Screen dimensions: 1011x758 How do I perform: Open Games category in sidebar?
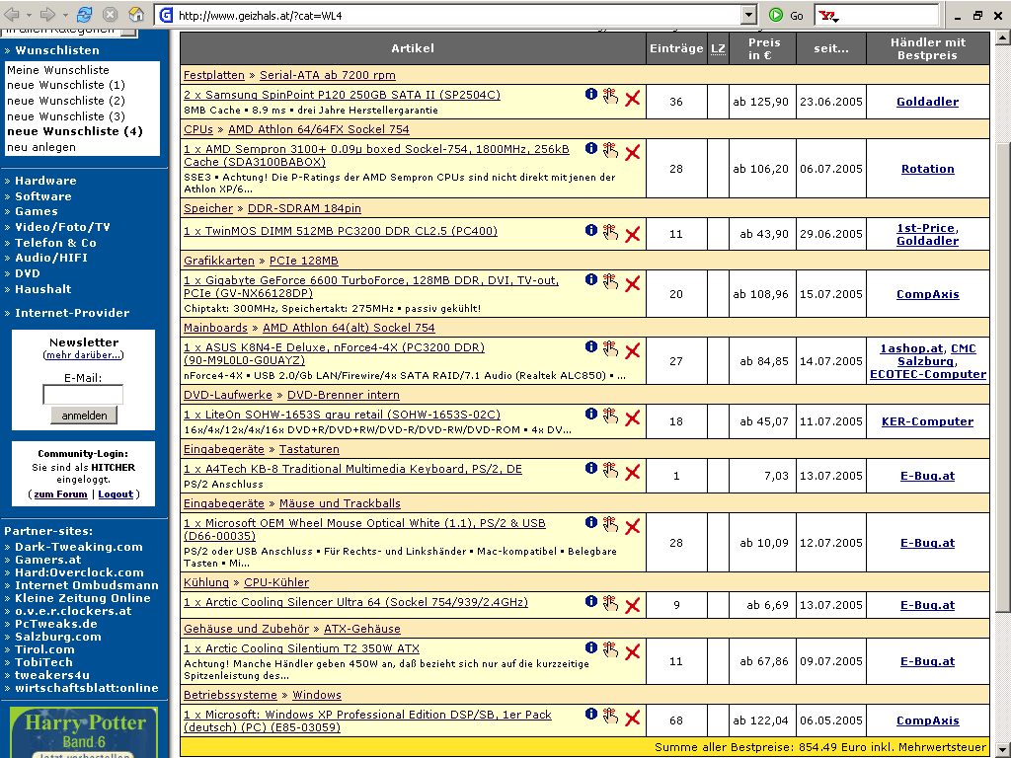tap(37, 211)
